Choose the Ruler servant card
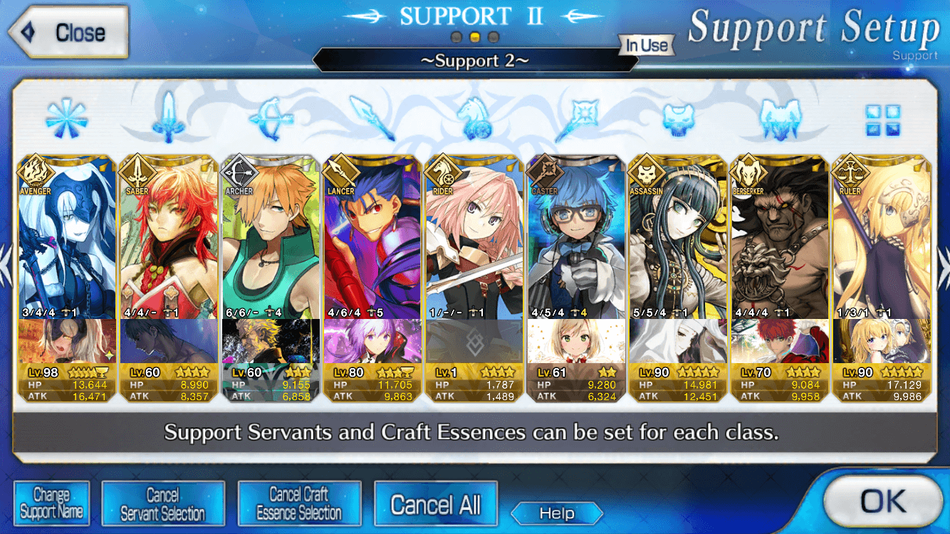Screen dimensions: 950x534 click(x=882, y=279)
